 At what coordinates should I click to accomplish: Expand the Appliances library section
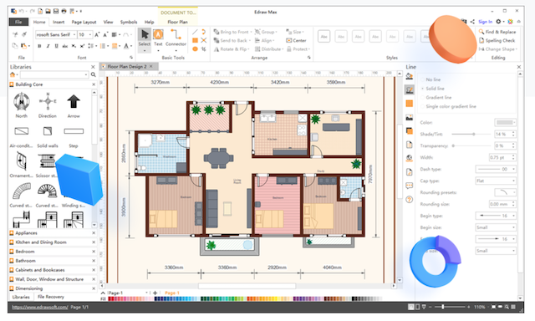(52, 233)
